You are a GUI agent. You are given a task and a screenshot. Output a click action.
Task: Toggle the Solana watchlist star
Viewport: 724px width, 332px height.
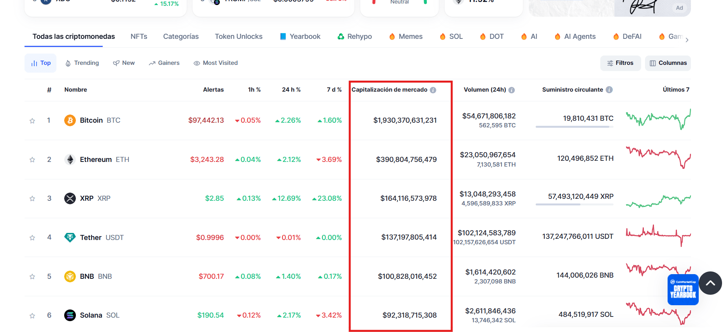click(32, 316)
